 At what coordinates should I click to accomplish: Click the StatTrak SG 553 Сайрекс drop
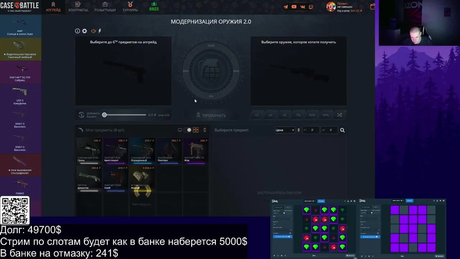coord(20,73)
